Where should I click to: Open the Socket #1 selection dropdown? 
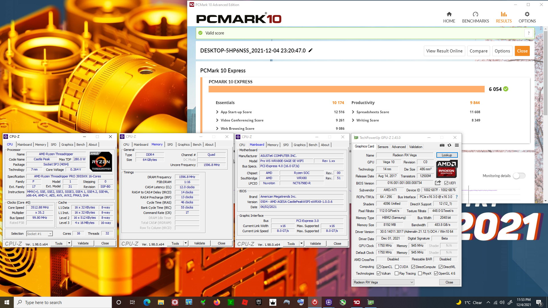pyautogui.click(x=39, y=234)
